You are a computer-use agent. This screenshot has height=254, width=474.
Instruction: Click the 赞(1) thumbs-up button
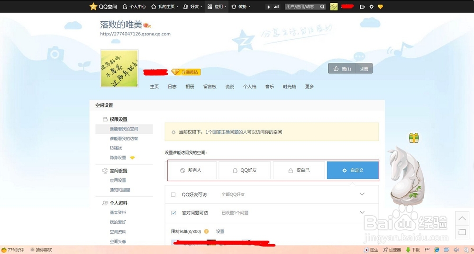[342, 69]
